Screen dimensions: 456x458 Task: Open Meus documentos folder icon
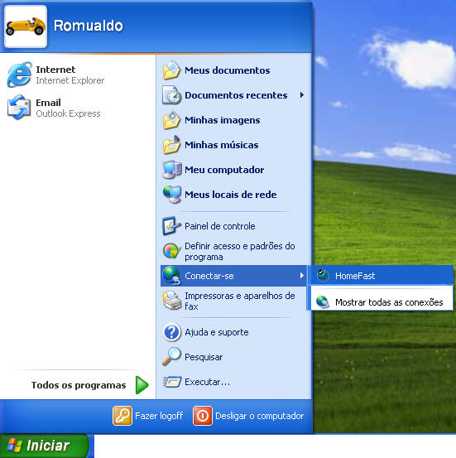pos(171,70)
